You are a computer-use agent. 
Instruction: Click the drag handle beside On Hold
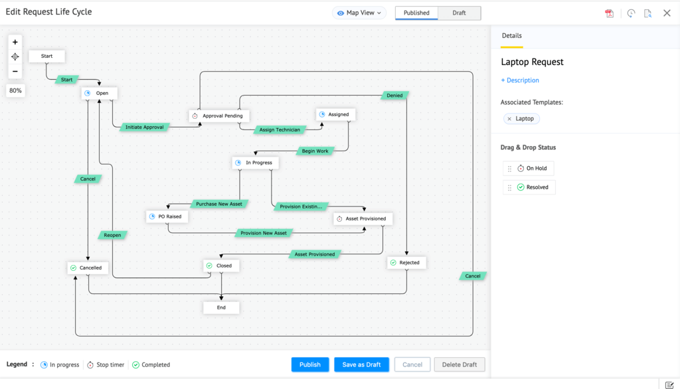[x=510, y=169]
